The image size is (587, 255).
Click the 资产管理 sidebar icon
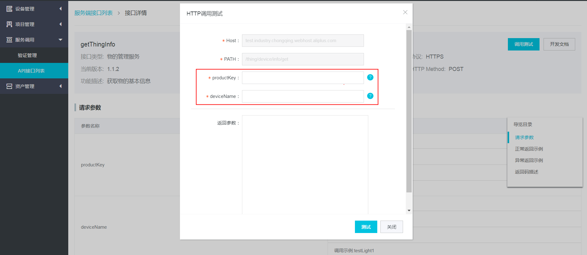(x=9, y=86)
